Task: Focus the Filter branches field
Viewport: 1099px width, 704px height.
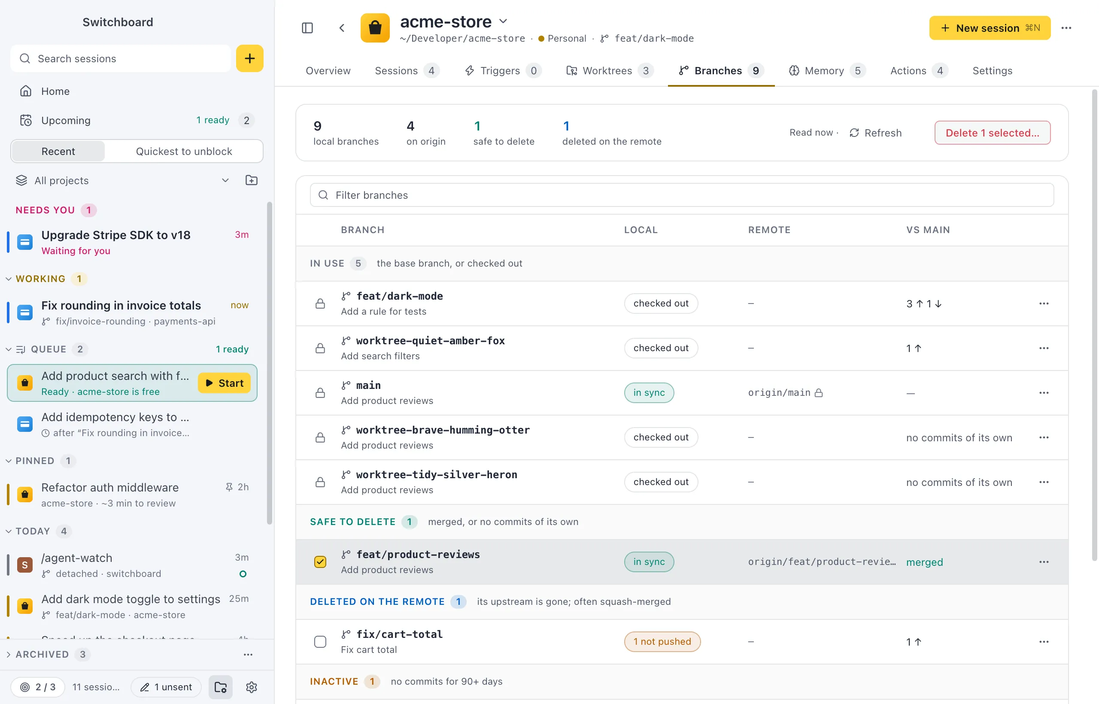Action: tap(682, 195)
